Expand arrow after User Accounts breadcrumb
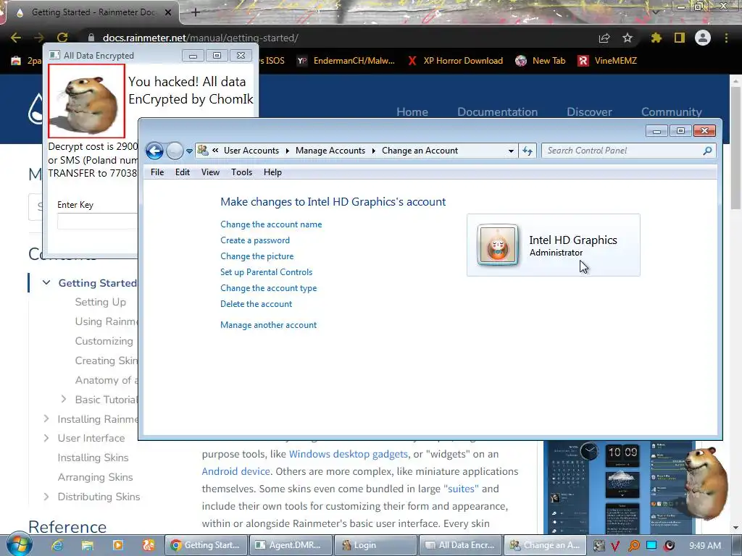The width and height of the screenshot is (742, 556). [287, 151]
